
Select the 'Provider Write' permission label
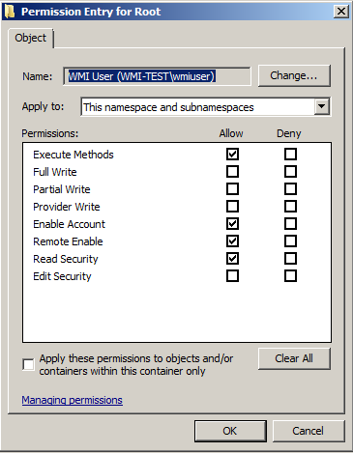(67, 207)
